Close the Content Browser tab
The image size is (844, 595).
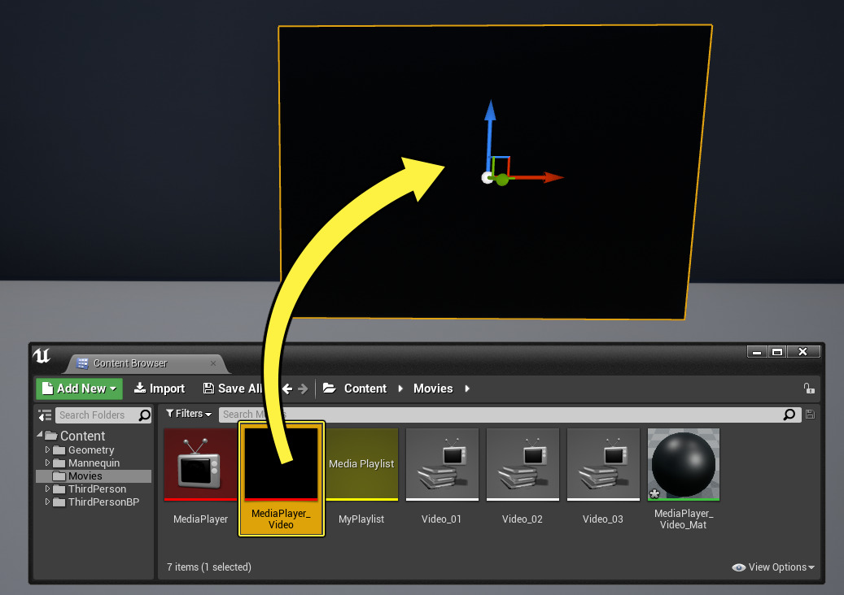[213, 363]
